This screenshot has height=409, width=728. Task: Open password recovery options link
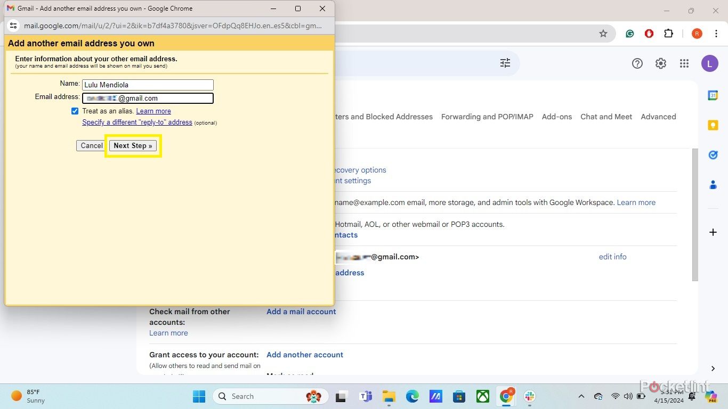(361, 170)
